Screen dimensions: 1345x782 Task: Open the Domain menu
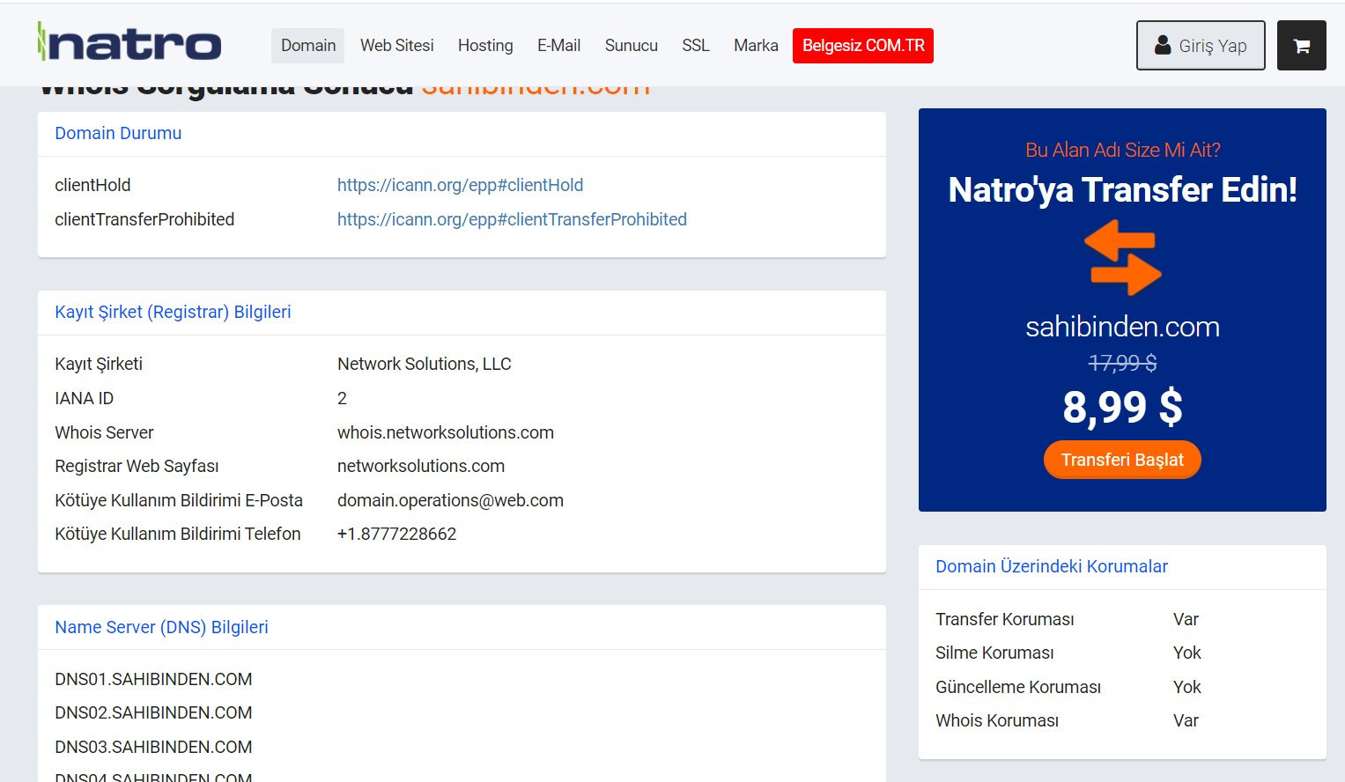click(308, 46)
